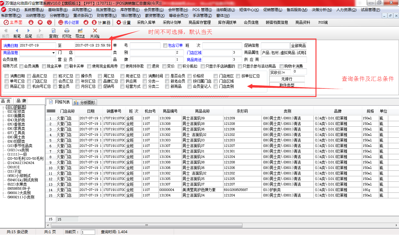
Task: Click the 当前页 page number field
Action: click(x=88, y=232)
